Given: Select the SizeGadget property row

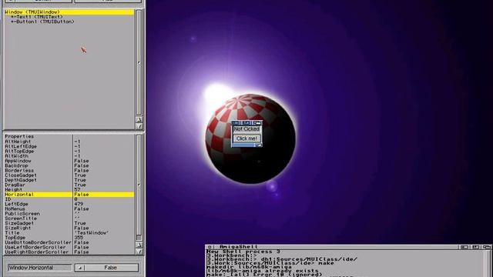Looking at the screenshot, I should pos(69,223).
